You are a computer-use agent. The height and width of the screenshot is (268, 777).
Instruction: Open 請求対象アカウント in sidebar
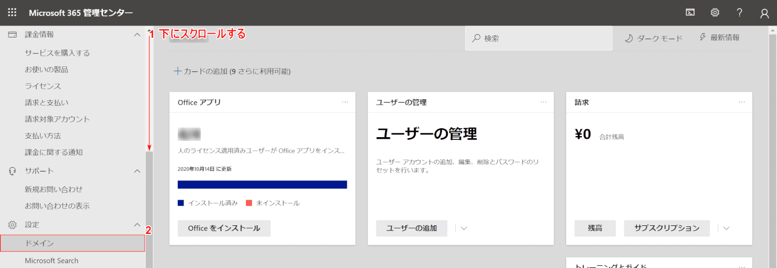pyautogui.click(x=58, y=119)
